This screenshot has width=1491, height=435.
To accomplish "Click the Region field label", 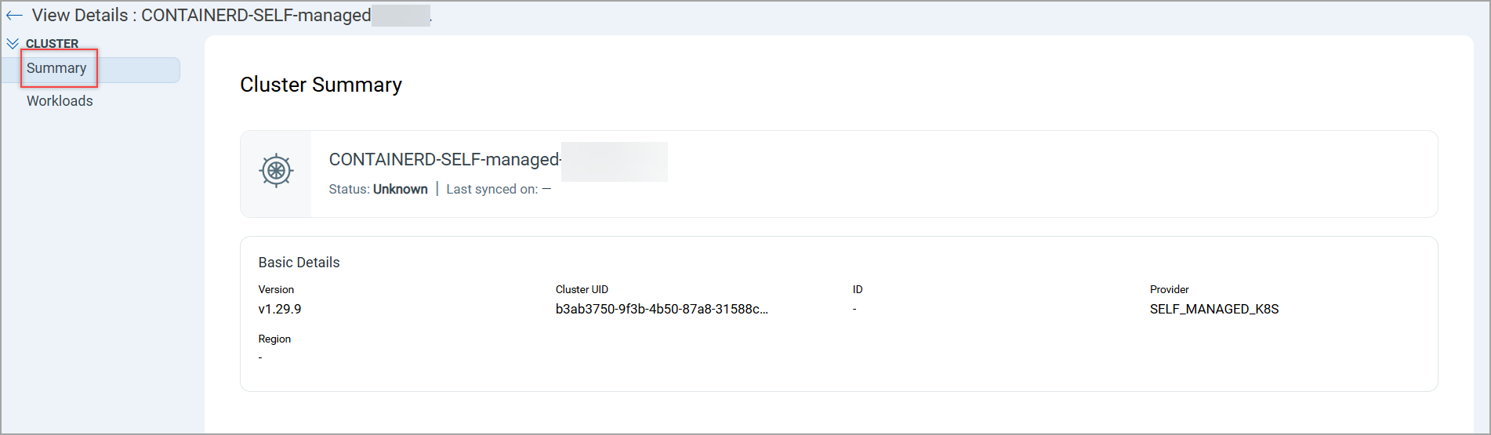I will point(274,339).
